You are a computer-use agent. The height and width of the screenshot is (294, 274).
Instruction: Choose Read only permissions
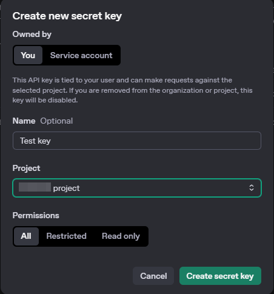point(121,236)
